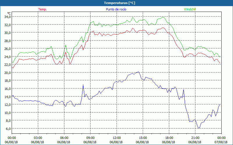The height and width of the screenshot is (145, 233).
Task: Click the 30,0 y-axis value
Action: tap(8, 33)
